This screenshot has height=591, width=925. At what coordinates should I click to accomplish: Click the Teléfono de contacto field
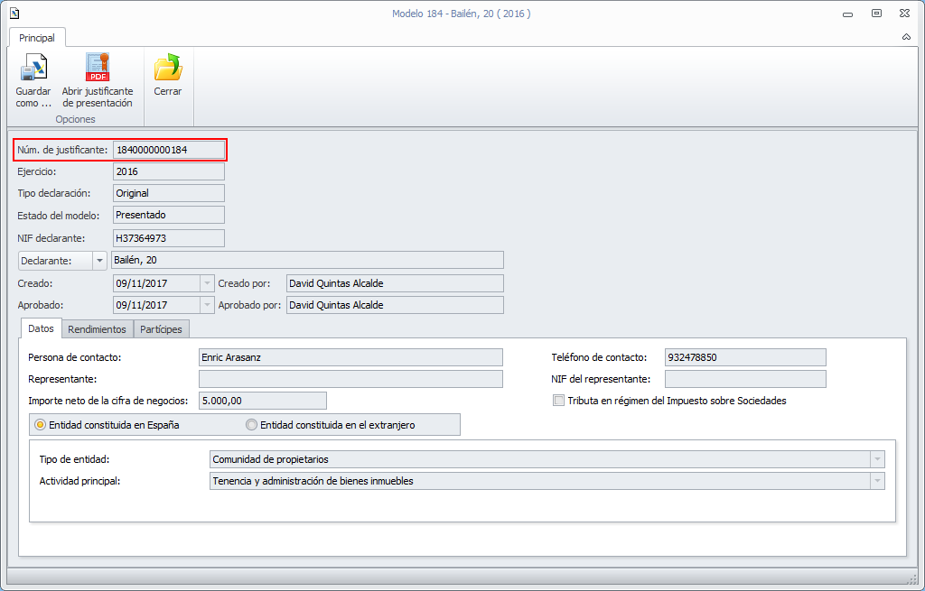point(745,357)
